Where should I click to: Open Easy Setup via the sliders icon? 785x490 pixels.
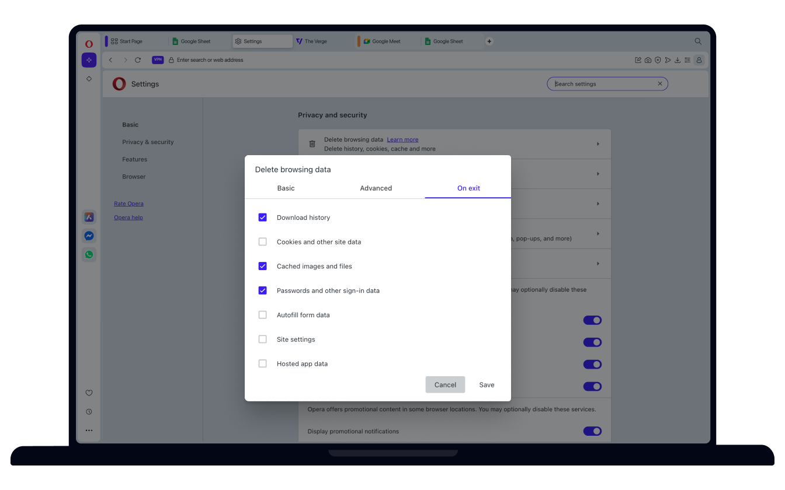[687, 60]
